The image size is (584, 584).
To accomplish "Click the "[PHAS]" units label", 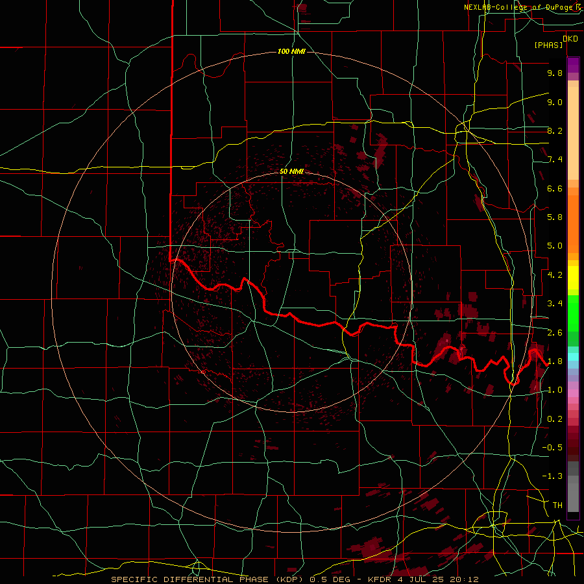I will tap(548, 45).
